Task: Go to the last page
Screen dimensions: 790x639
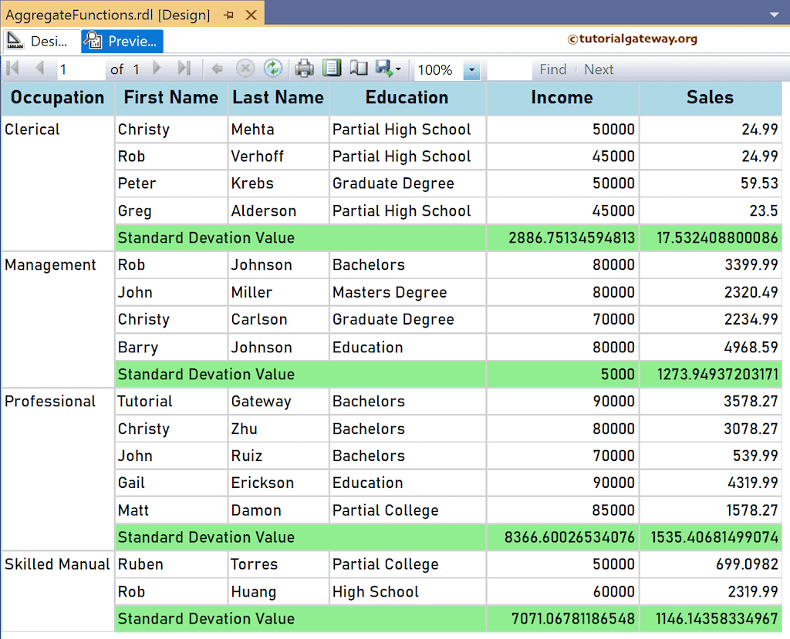Action: coord(184,69)
